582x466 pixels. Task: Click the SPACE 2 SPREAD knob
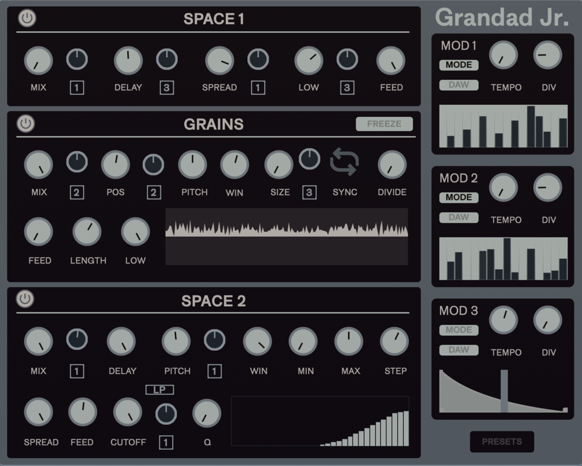click(x=38, y=412)
